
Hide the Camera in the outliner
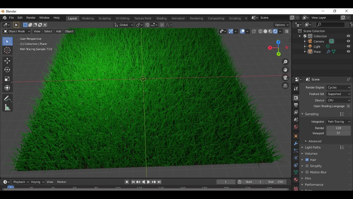[348, 41]
